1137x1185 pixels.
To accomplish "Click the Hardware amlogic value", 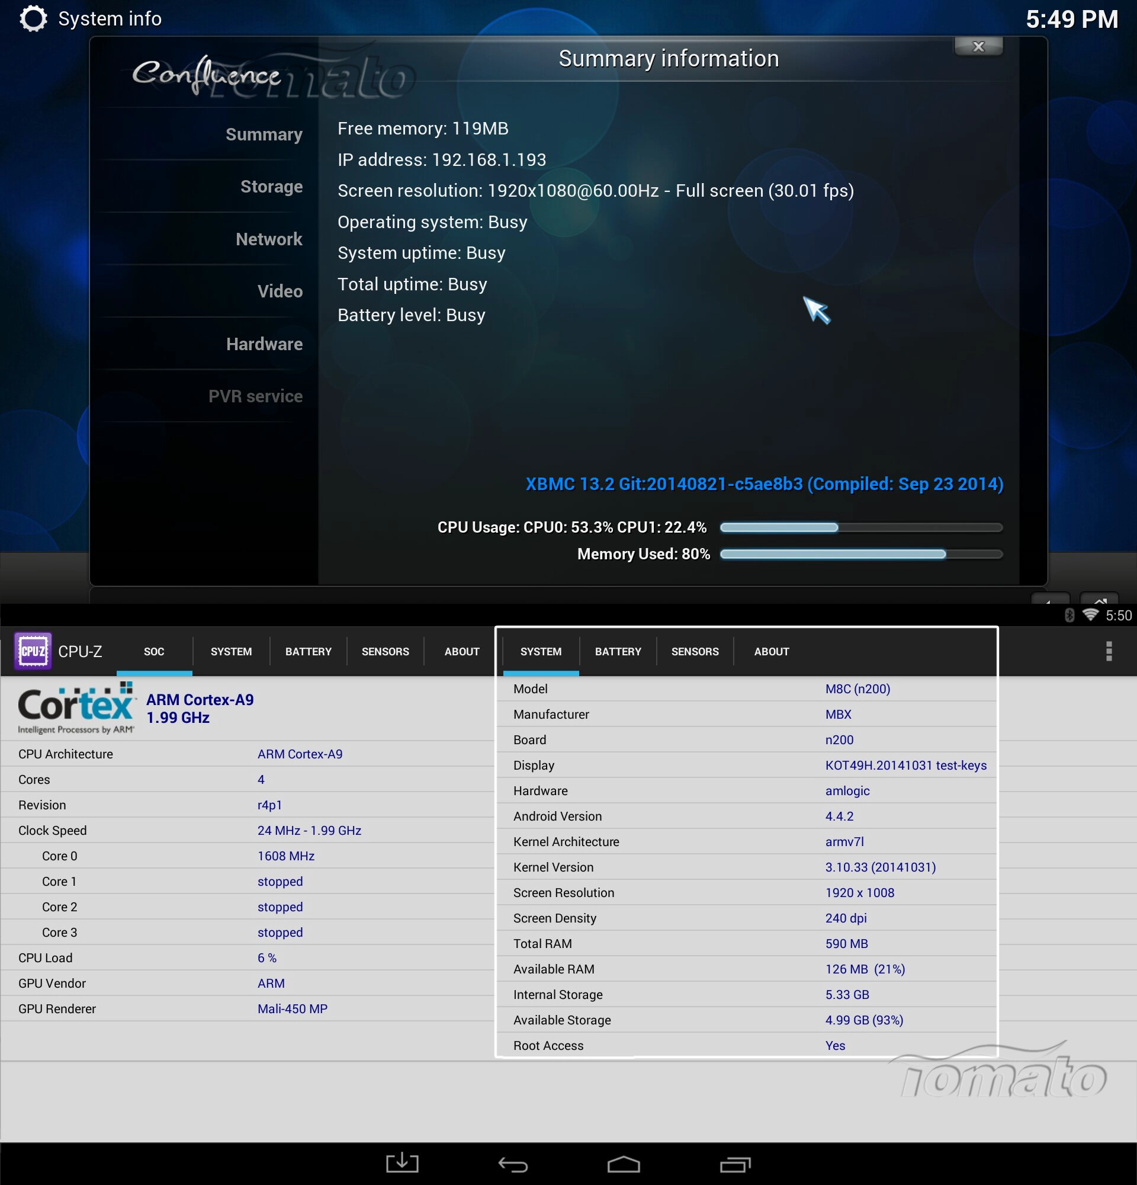I will [847, 791].
